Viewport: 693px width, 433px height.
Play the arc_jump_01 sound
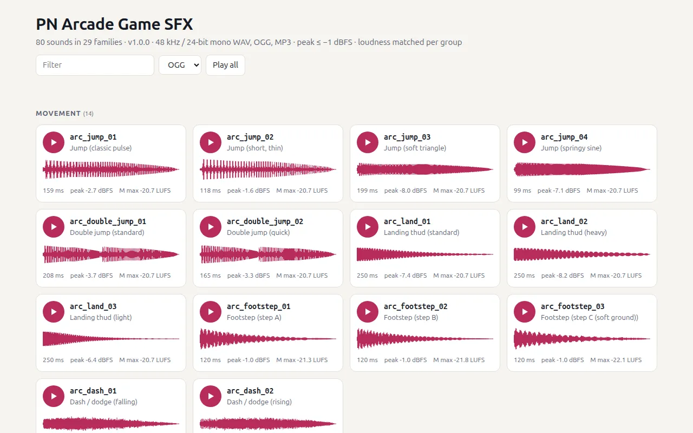point(54,142)
